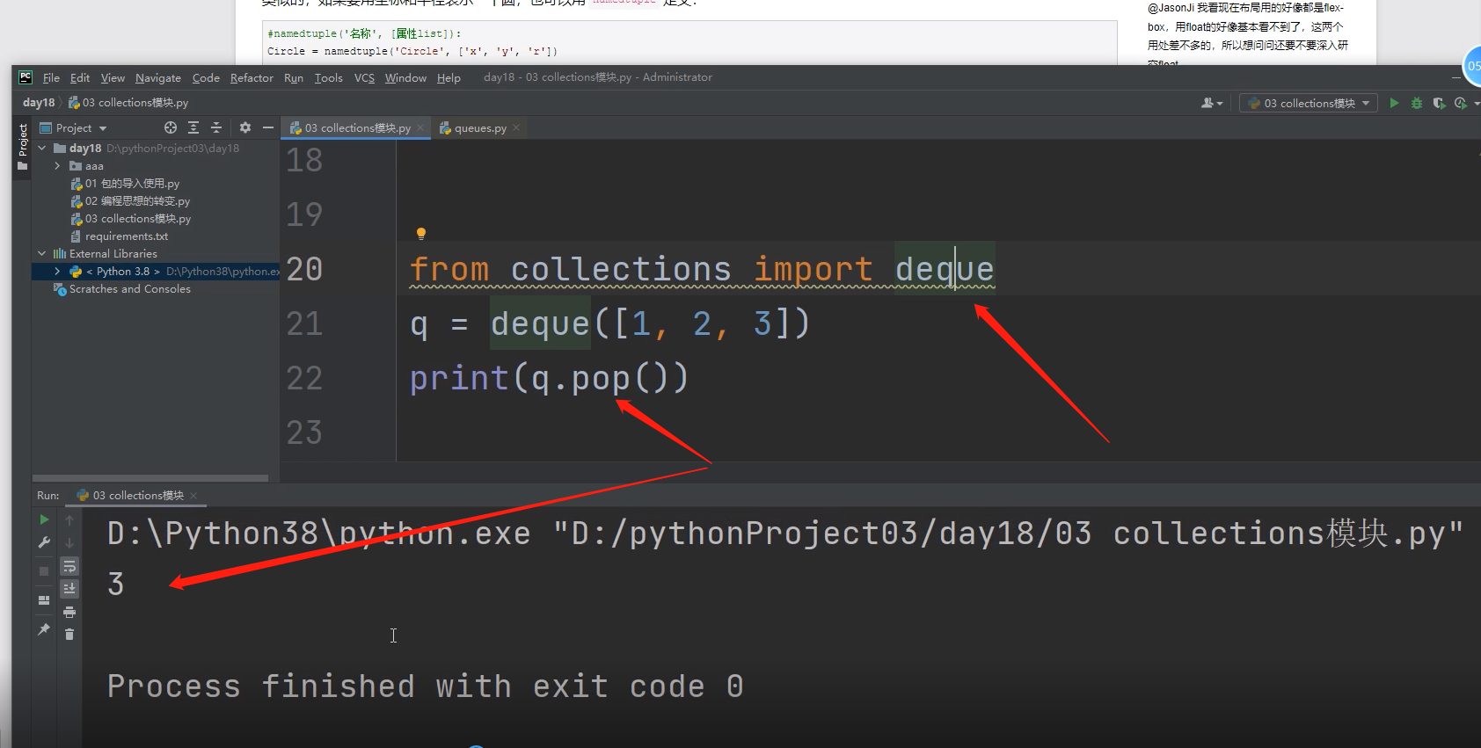Place cursor on 'print(q.pop())' code line

click(549, 378)
